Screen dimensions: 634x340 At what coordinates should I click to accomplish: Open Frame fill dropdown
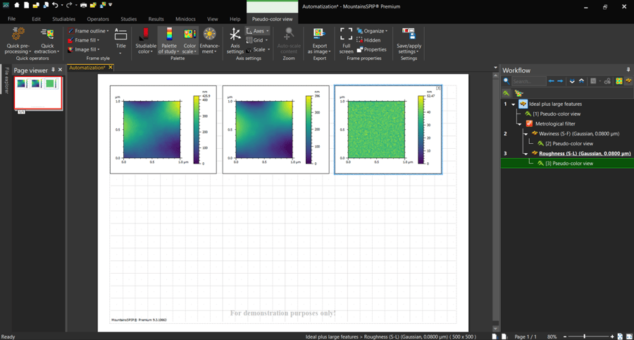pos(83,40)
